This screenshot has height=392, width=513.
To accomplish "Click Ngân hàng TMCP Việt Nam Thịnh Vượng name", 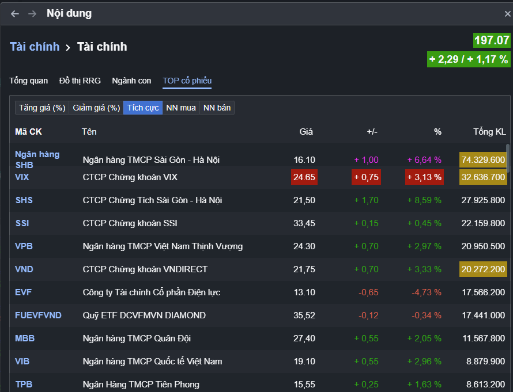I will [x=163, y=246].
